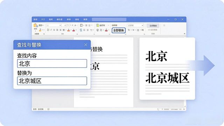Click the 北京城区 heading in the result card
Viewport: 224px width, 126px height.
(x=167, y=78)
